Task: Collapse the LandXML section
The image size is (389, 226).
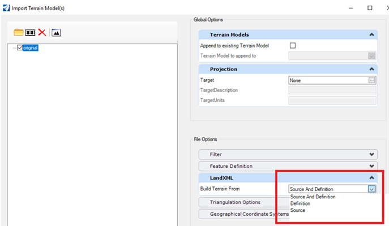Action: click(x=371, y=178)
